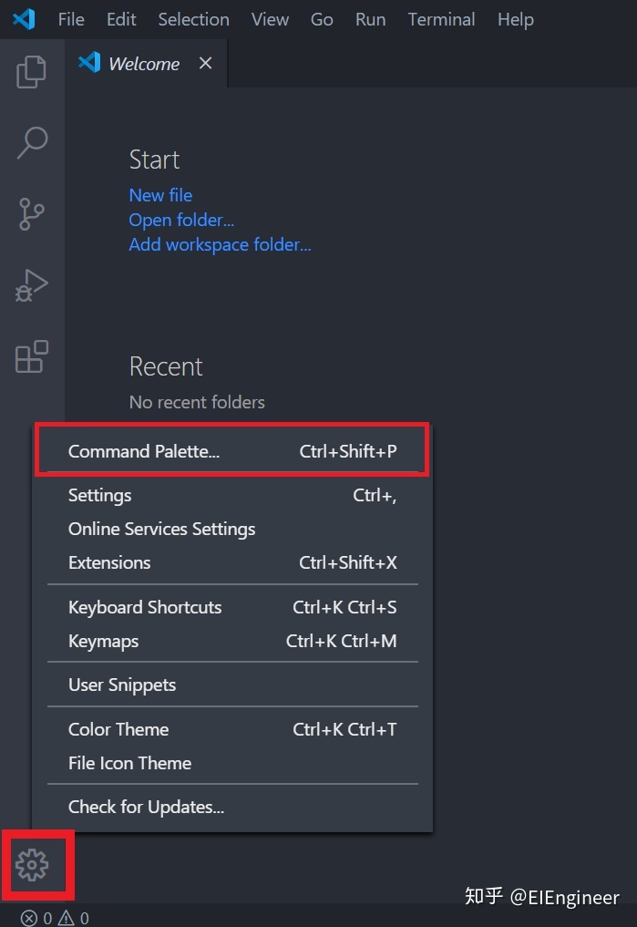Choose the Color Theme option
Screen dimensions: 637x927
click(x=118, y=729)
